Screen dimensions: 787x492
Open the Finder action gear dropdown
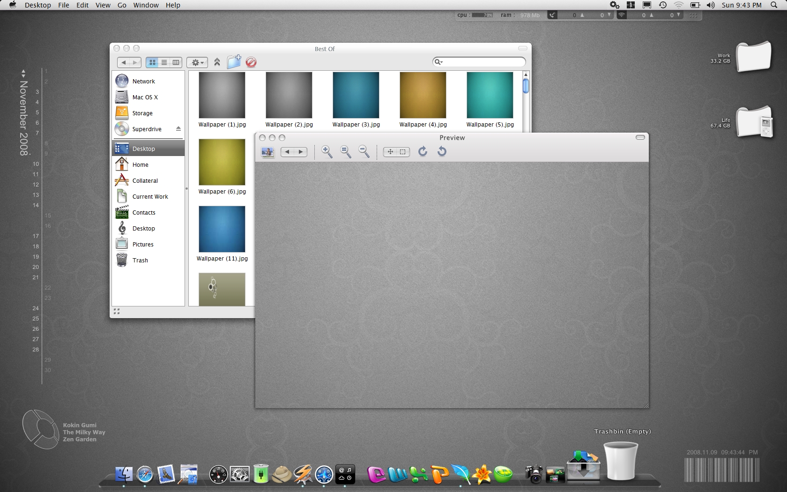point(198,62)
